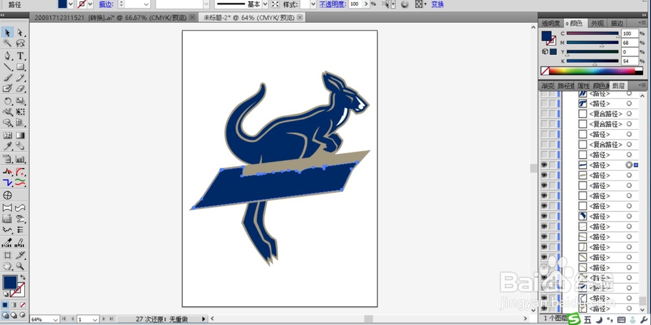
Task: Select the Free Transform tool
Action: point(20,112)
